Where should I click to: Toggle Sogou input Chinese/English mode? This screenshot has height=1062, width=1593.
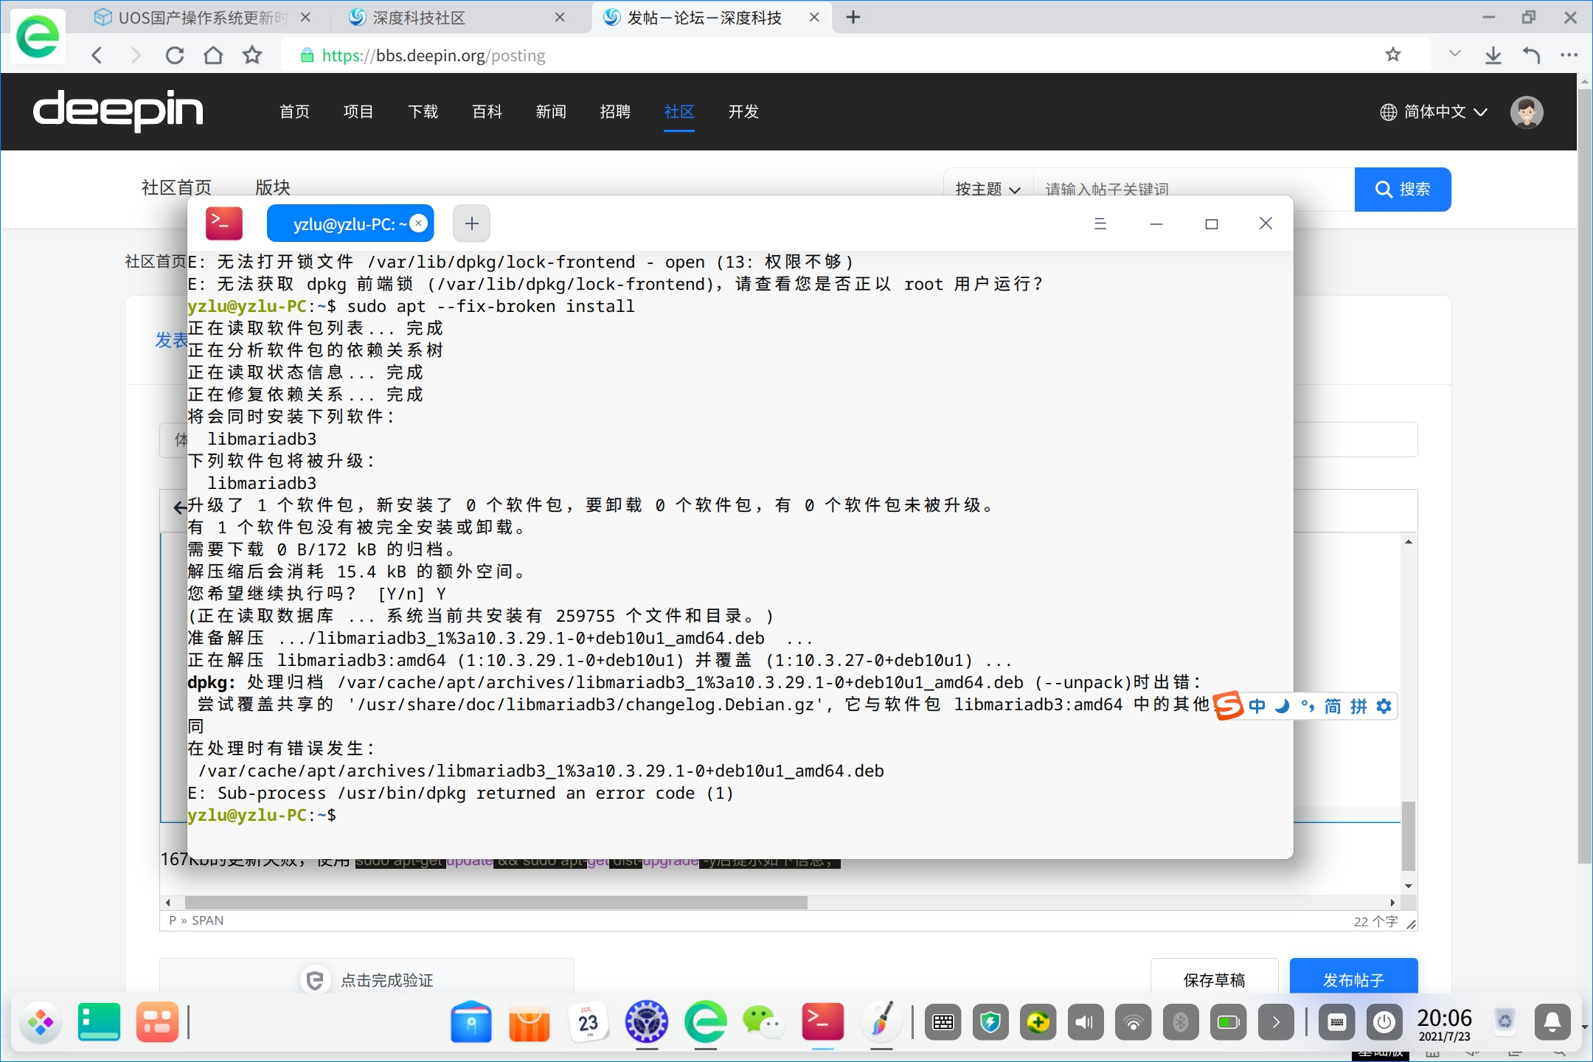[x=1257, y=706]
